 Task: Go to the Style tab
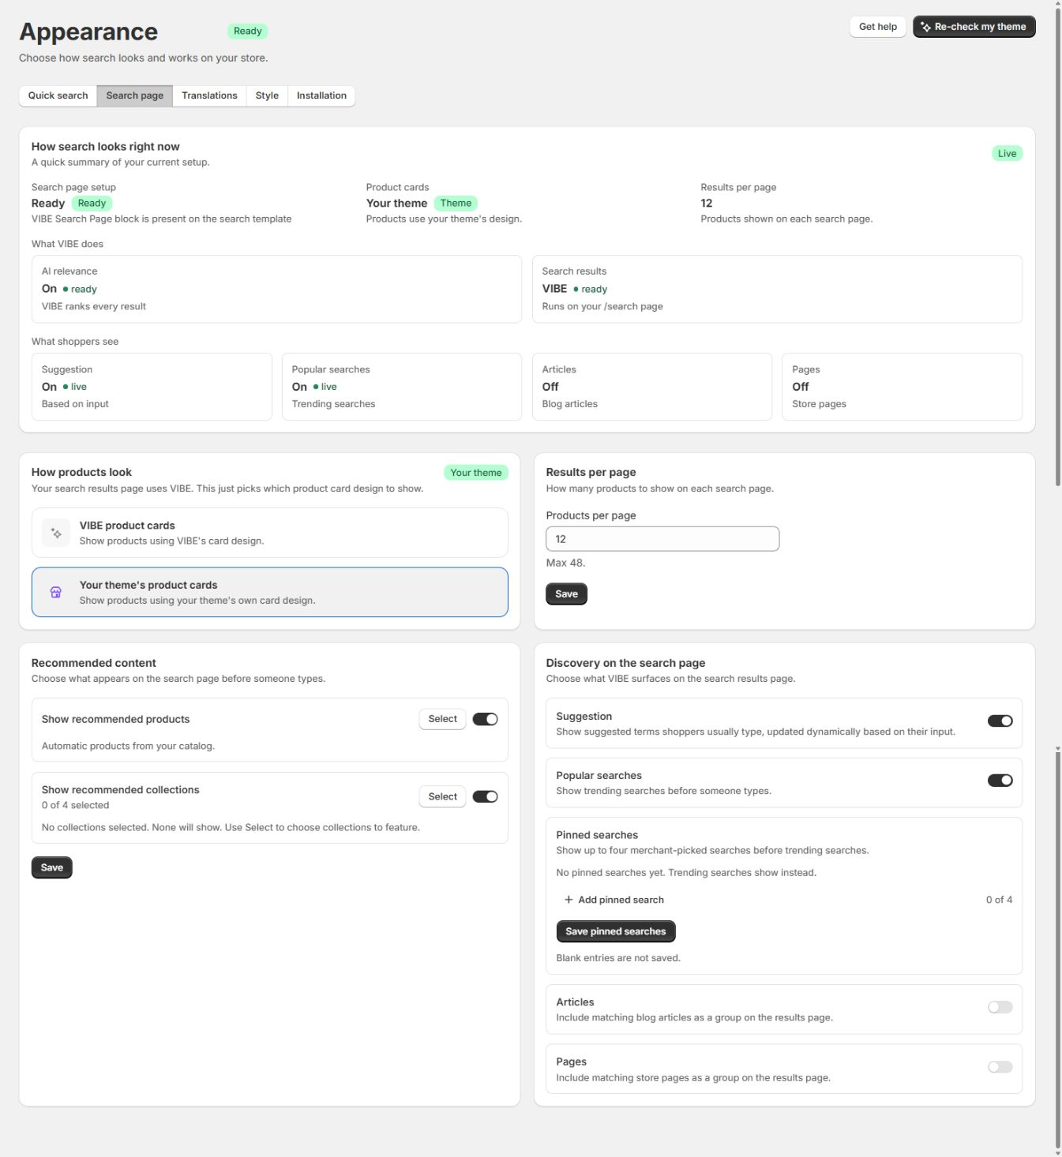coord(267,95)
